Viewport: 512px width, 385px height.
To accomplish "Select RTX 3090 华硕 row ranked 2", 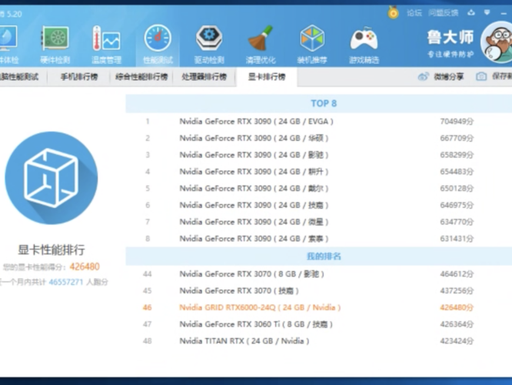I will pyautogui.click(x=319, y=138).
